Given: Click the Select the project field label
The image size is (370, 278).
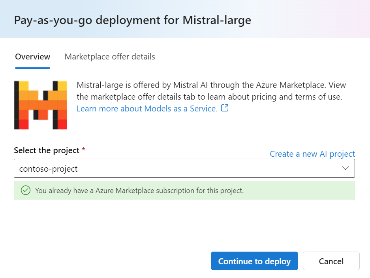Looking at the screenshot, I should (47, 150).
